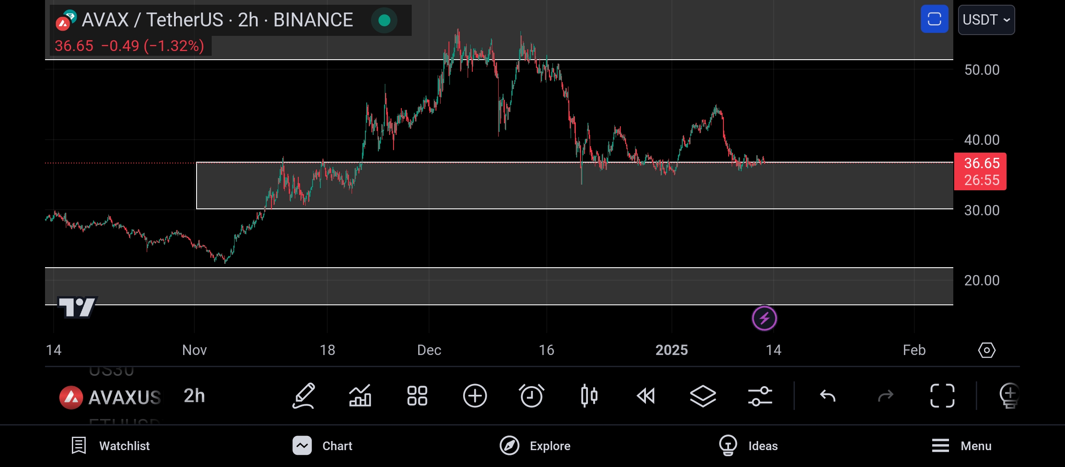1065x467 pixels.
Task: Switch to the Explore tab
Action: 535,446
